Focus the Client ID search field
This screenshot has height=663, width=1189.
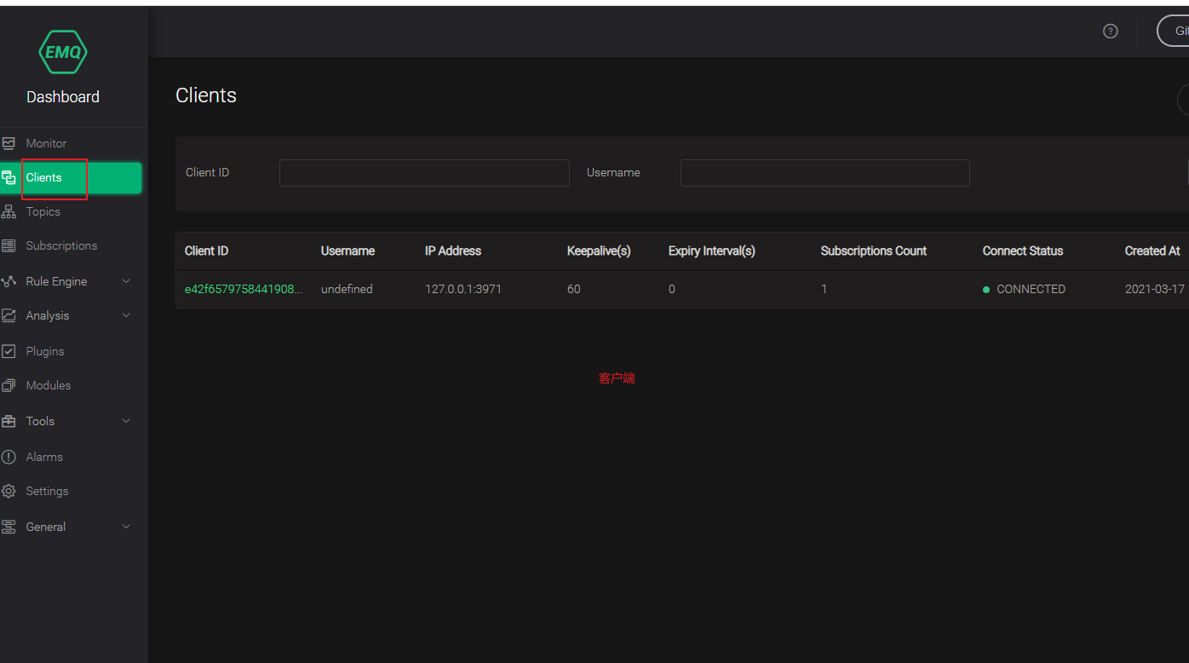coord(424,173)
